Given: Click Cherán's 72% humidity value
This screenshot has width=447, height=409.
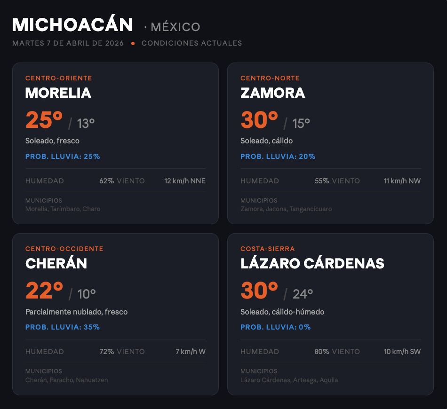Looking at the screenshot, I should pyautogui.click(x=107, y=352).
